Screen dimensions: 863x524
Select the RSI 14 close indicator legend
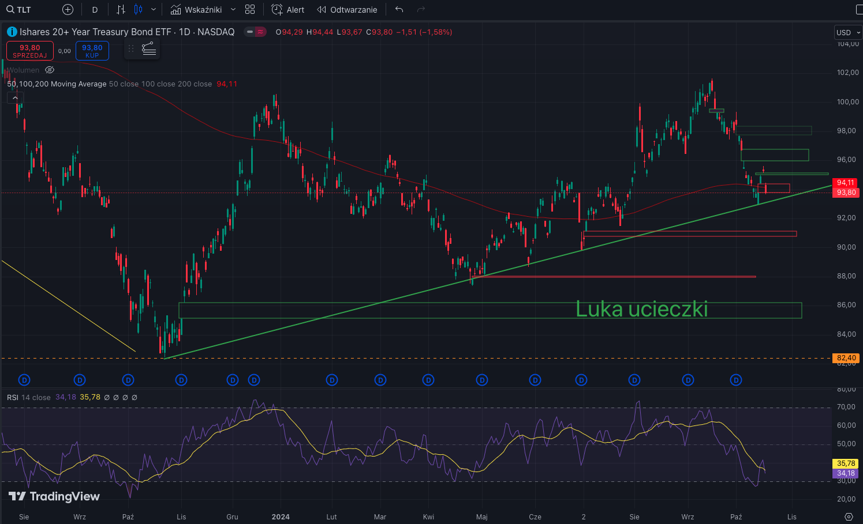pos(29,397)
